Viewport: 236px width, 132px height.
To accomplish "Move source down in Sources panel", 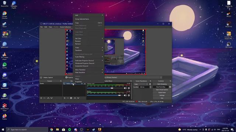I will (x=78, y=98).
